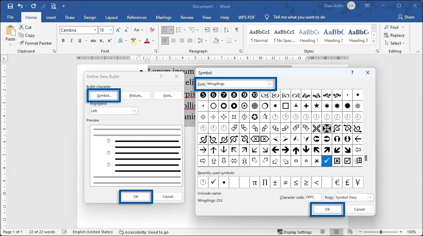The height and width of the screenshot is (236, 423).
Task: Click the Picture... button in bullet dialog
Action: pos(136,95)
